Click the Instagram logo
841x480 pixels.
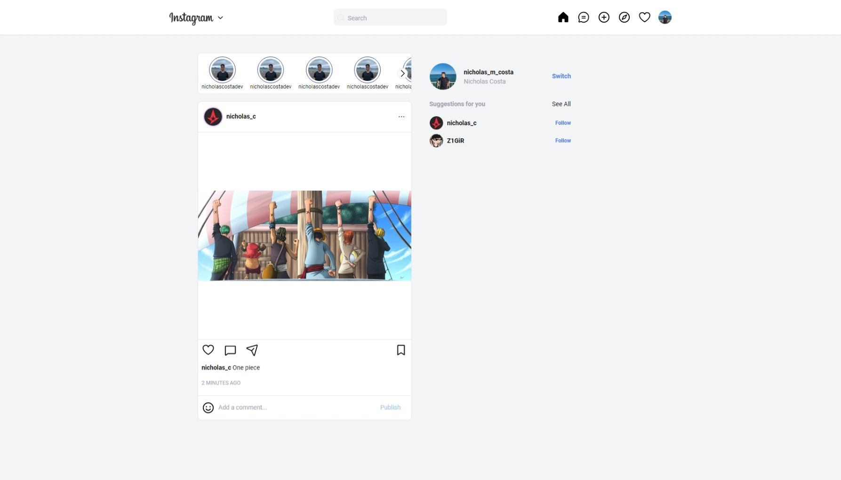tap(191, 18)
